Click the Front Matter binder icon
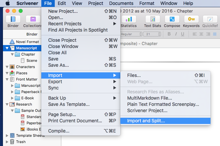The height and width of the screenshot is (146, 220). (x=12, y=79)
